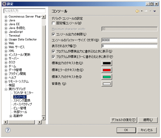161x138 pixels.
Task: Expand the Java EE tree node
Action: click(6, 24)
